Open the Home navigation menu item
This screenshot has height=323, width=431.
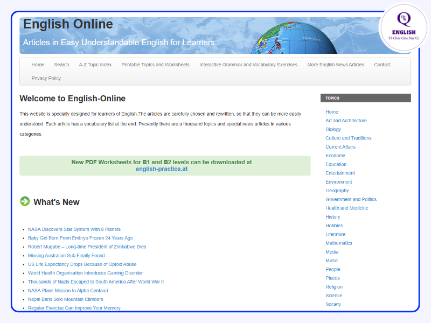click(x=38, y=65)
